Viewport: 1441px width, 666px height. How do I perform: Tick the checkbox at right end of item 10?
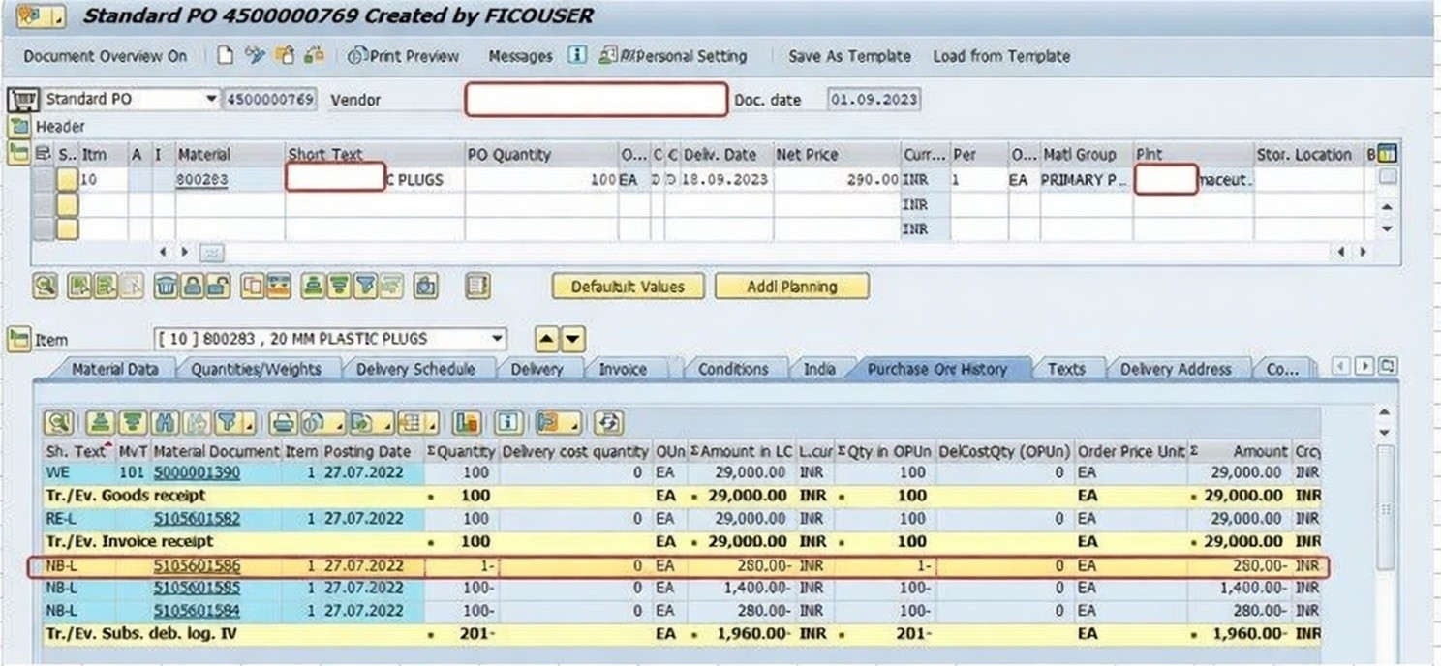click(1388, 177)
